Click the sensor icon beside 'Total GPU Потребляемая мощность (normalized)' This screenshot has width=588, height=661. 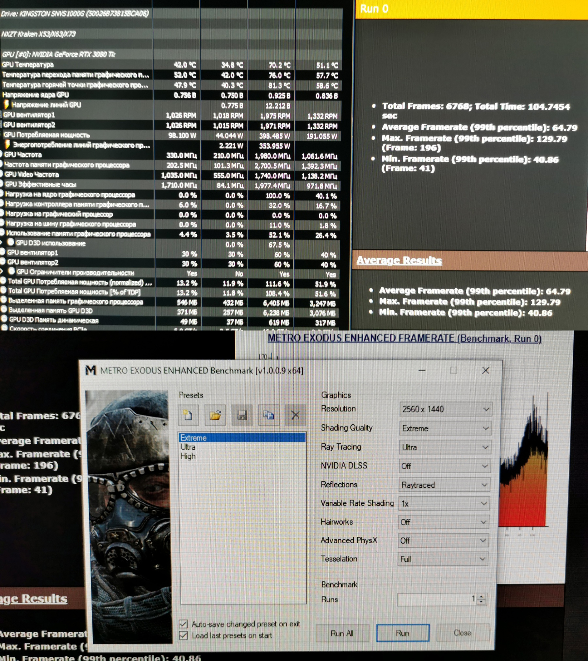[3, 281]
